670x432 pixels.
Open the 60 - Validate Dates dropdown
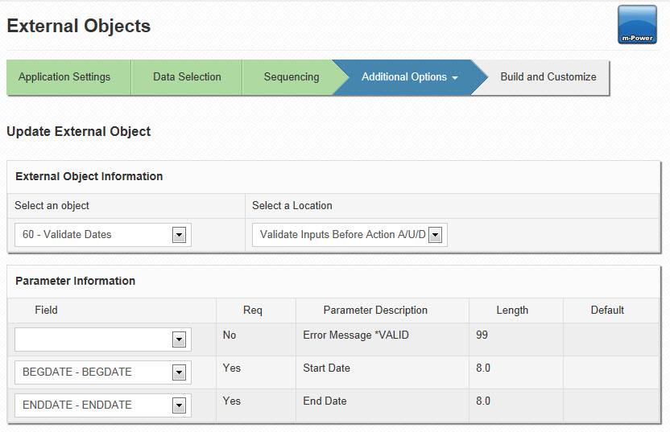(103, 235)
